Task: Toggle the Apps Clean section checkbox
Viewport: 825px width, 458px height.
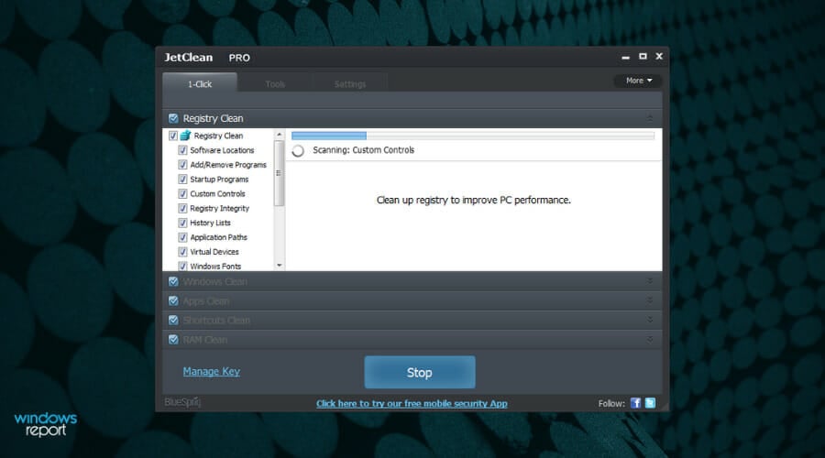Action: 173,300
